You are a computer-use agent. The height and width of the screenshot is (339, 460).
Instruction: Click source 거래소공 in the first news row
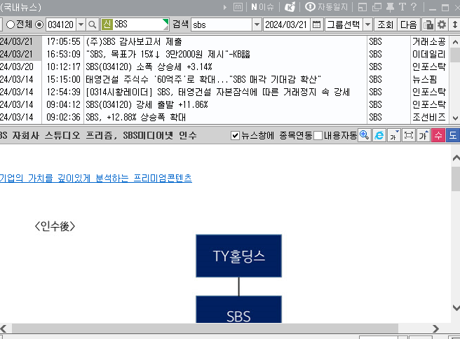coord(429,41)
